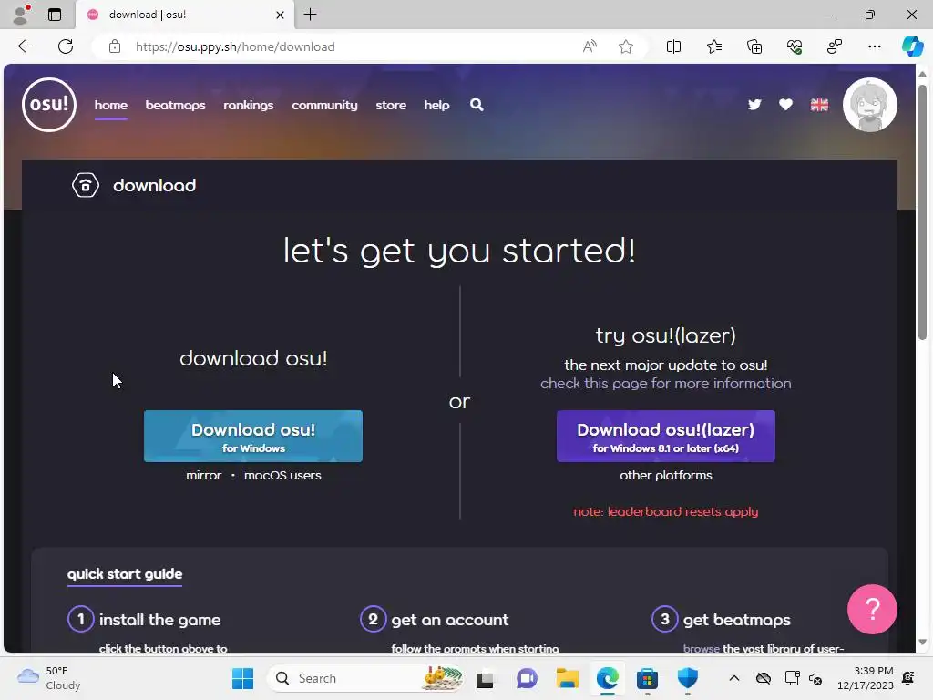
Task: Open the weather widget showing 50°F Cloudy
Action: point(49,678)
